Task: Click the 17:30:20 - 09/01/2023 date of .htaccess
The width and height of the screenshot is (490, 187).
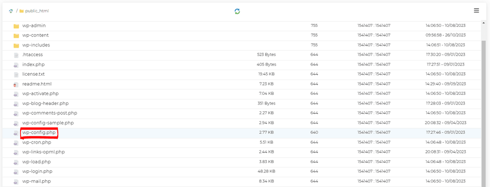Action: click(x=445, y=55)
